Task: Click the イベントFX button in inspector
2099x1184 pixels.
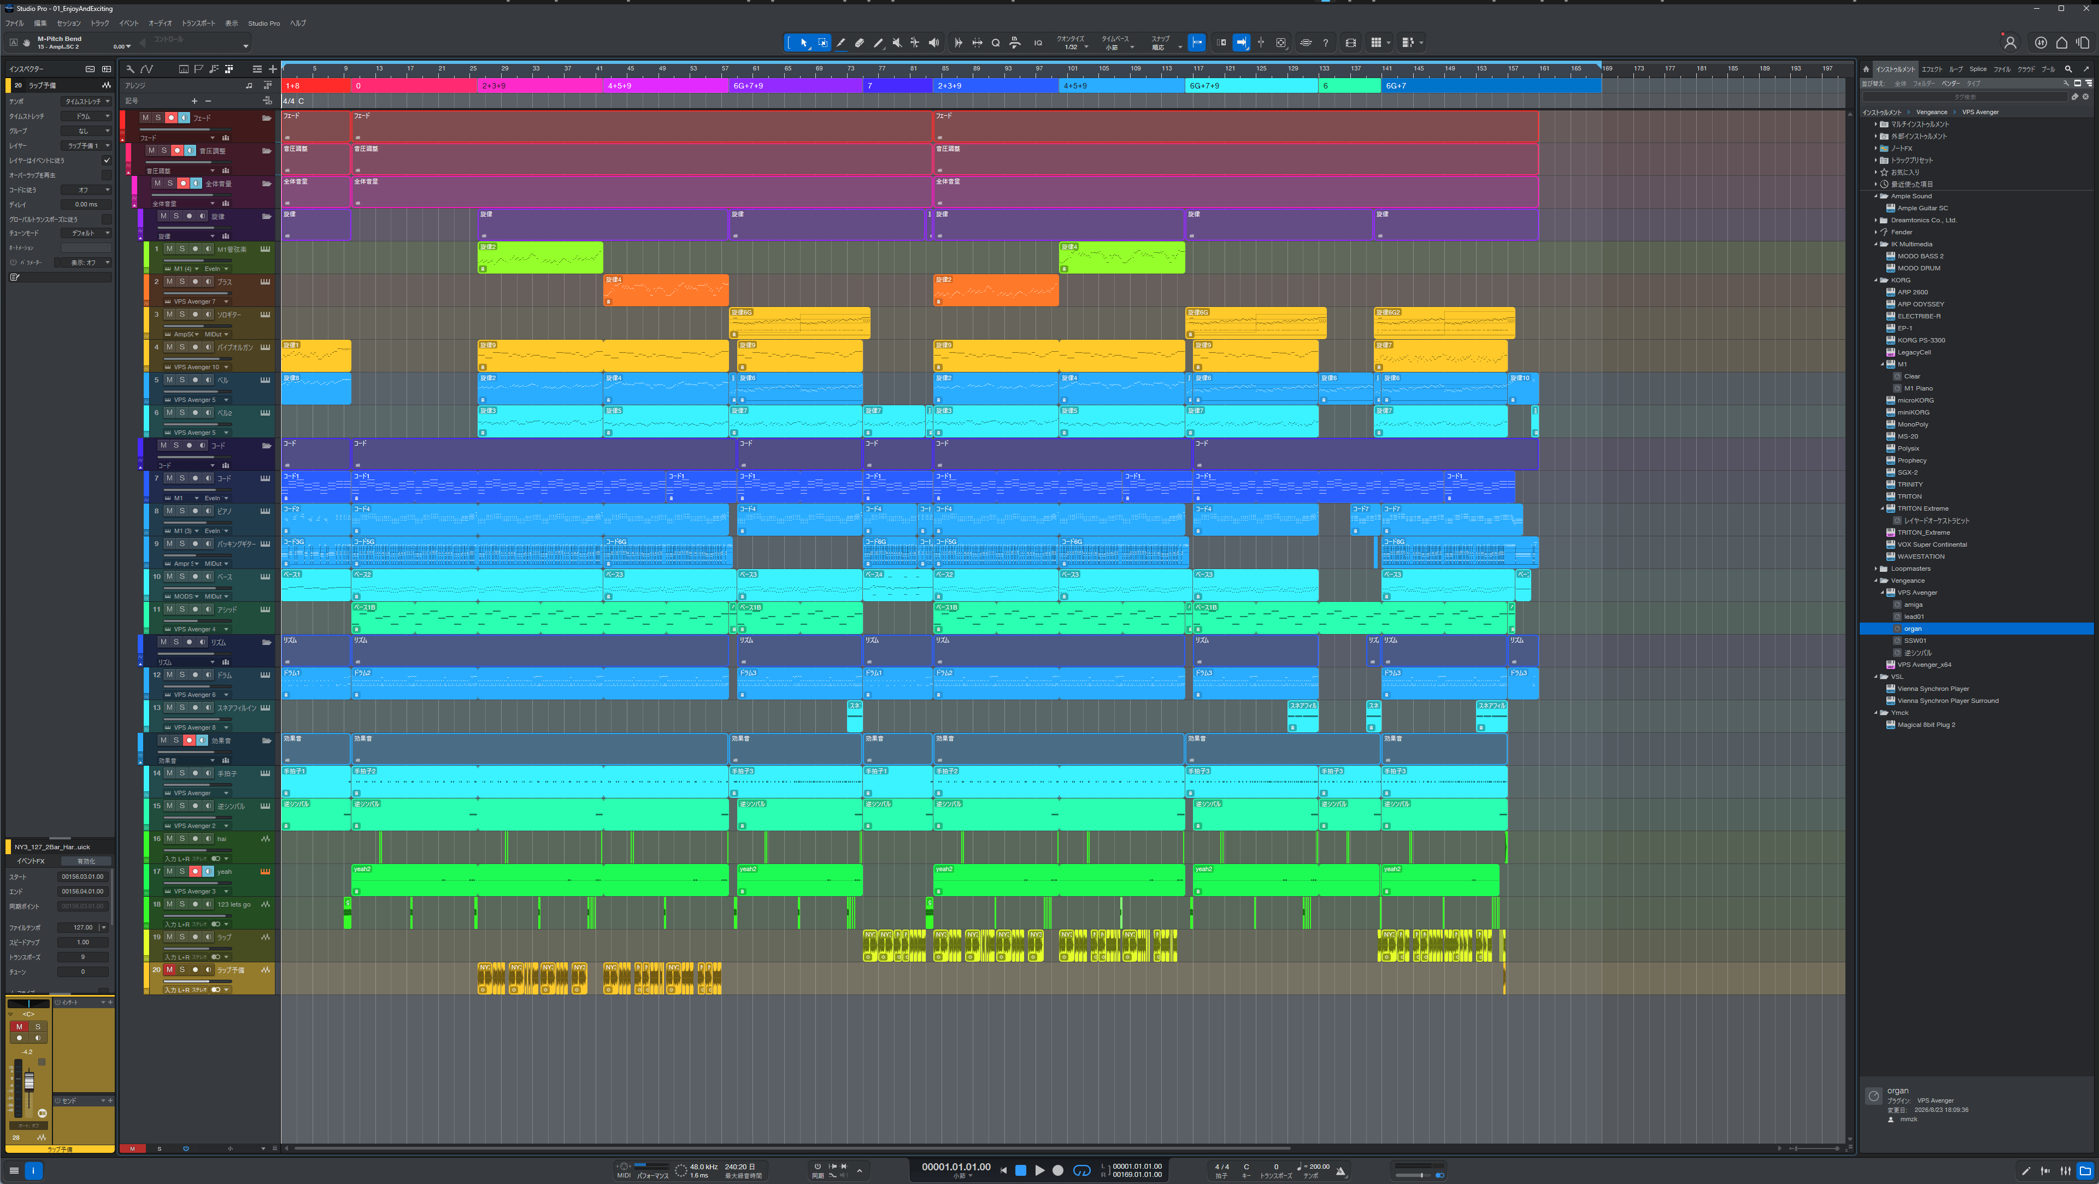Action: click(x=31, y=861)
